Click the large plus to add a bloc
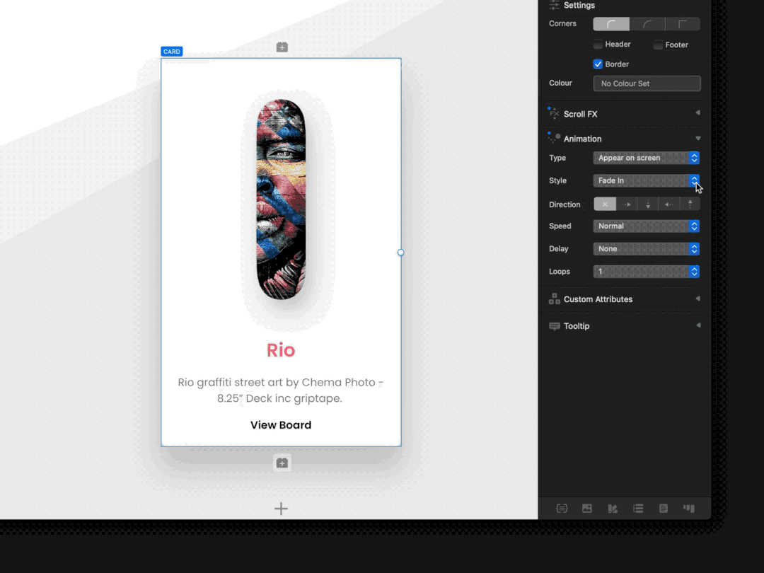Image resolution: width=764 pixels, height=573 pixels. click(281, 509)
